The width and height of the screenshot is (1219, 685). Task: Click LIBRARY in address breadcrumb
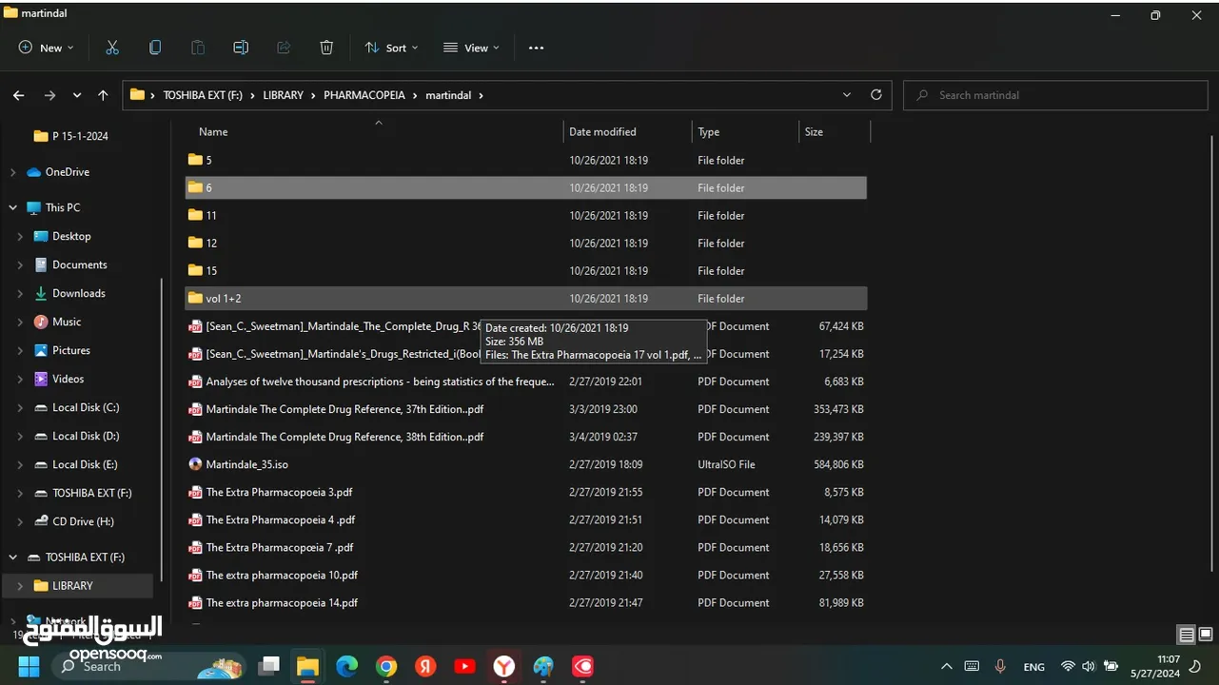point(284,95)
